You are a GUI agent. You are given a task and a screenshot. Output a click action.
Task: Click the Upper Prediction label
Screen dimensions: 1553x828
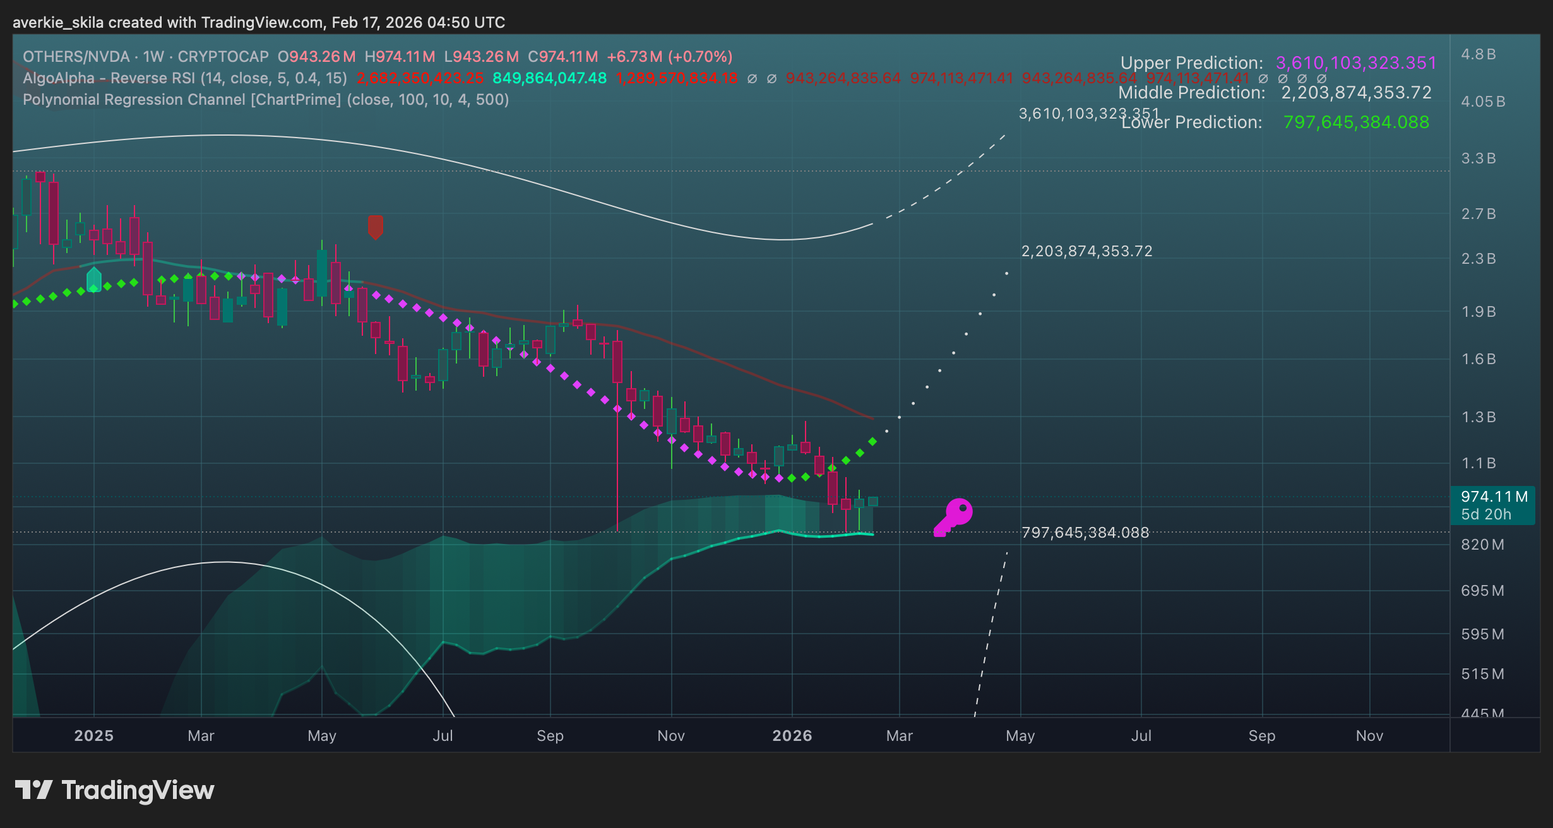coord(1192,63)
